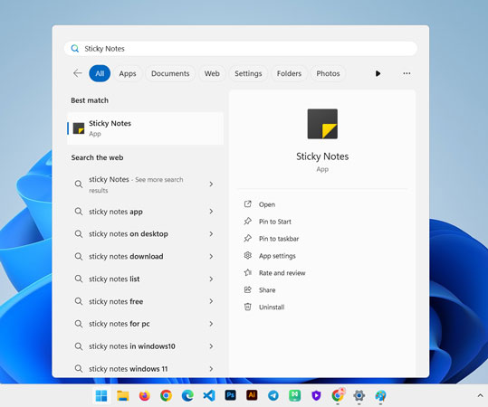Expand chevron beside 'sticky notes download'
Screen dimensions: 488x407
[211, 256]
